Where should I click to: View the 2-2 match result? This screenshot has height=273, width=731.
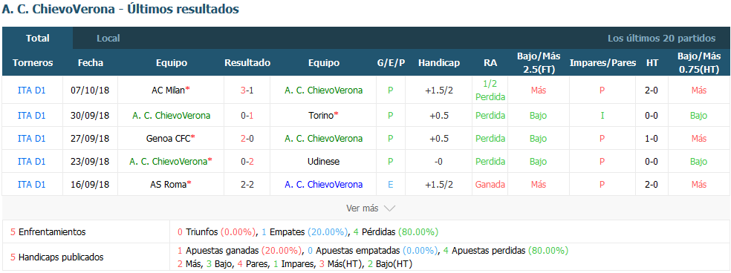coord(247,185)
